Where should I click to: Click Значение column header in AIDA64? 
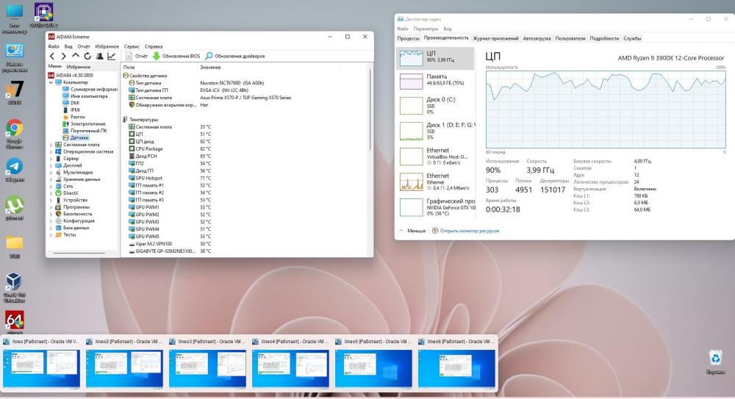coord(210,68)
